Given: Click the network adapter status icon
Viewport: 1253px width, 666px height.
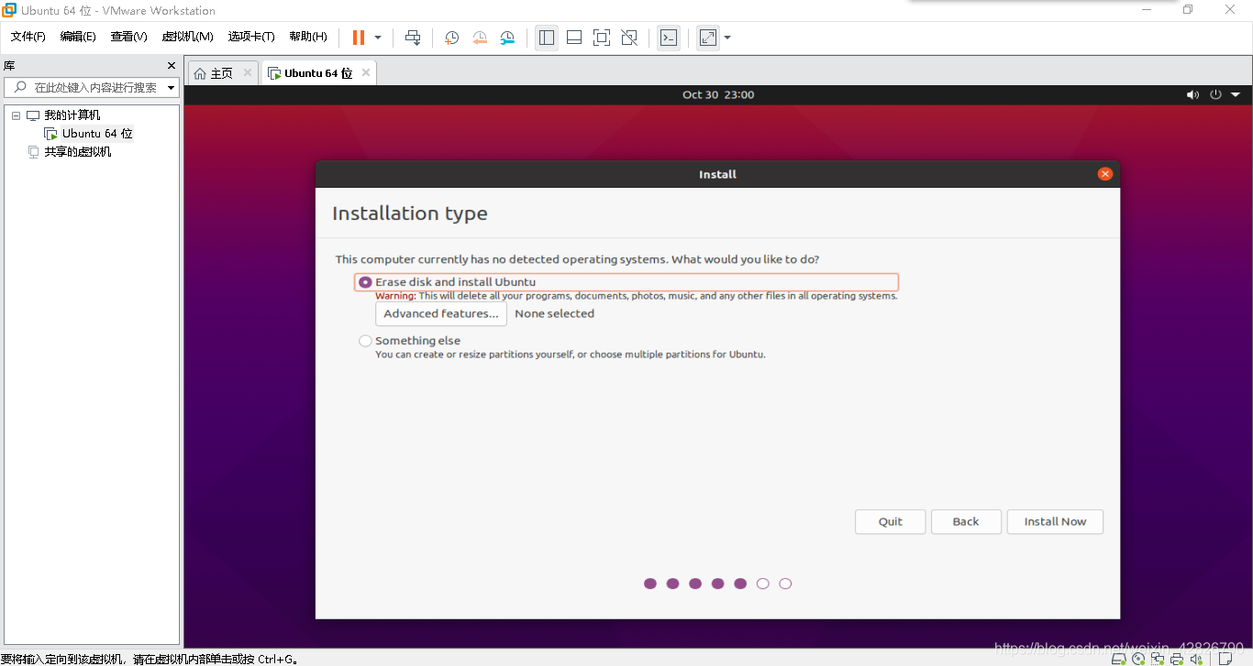Looking at the screenshot, I should coord(1158,659).
